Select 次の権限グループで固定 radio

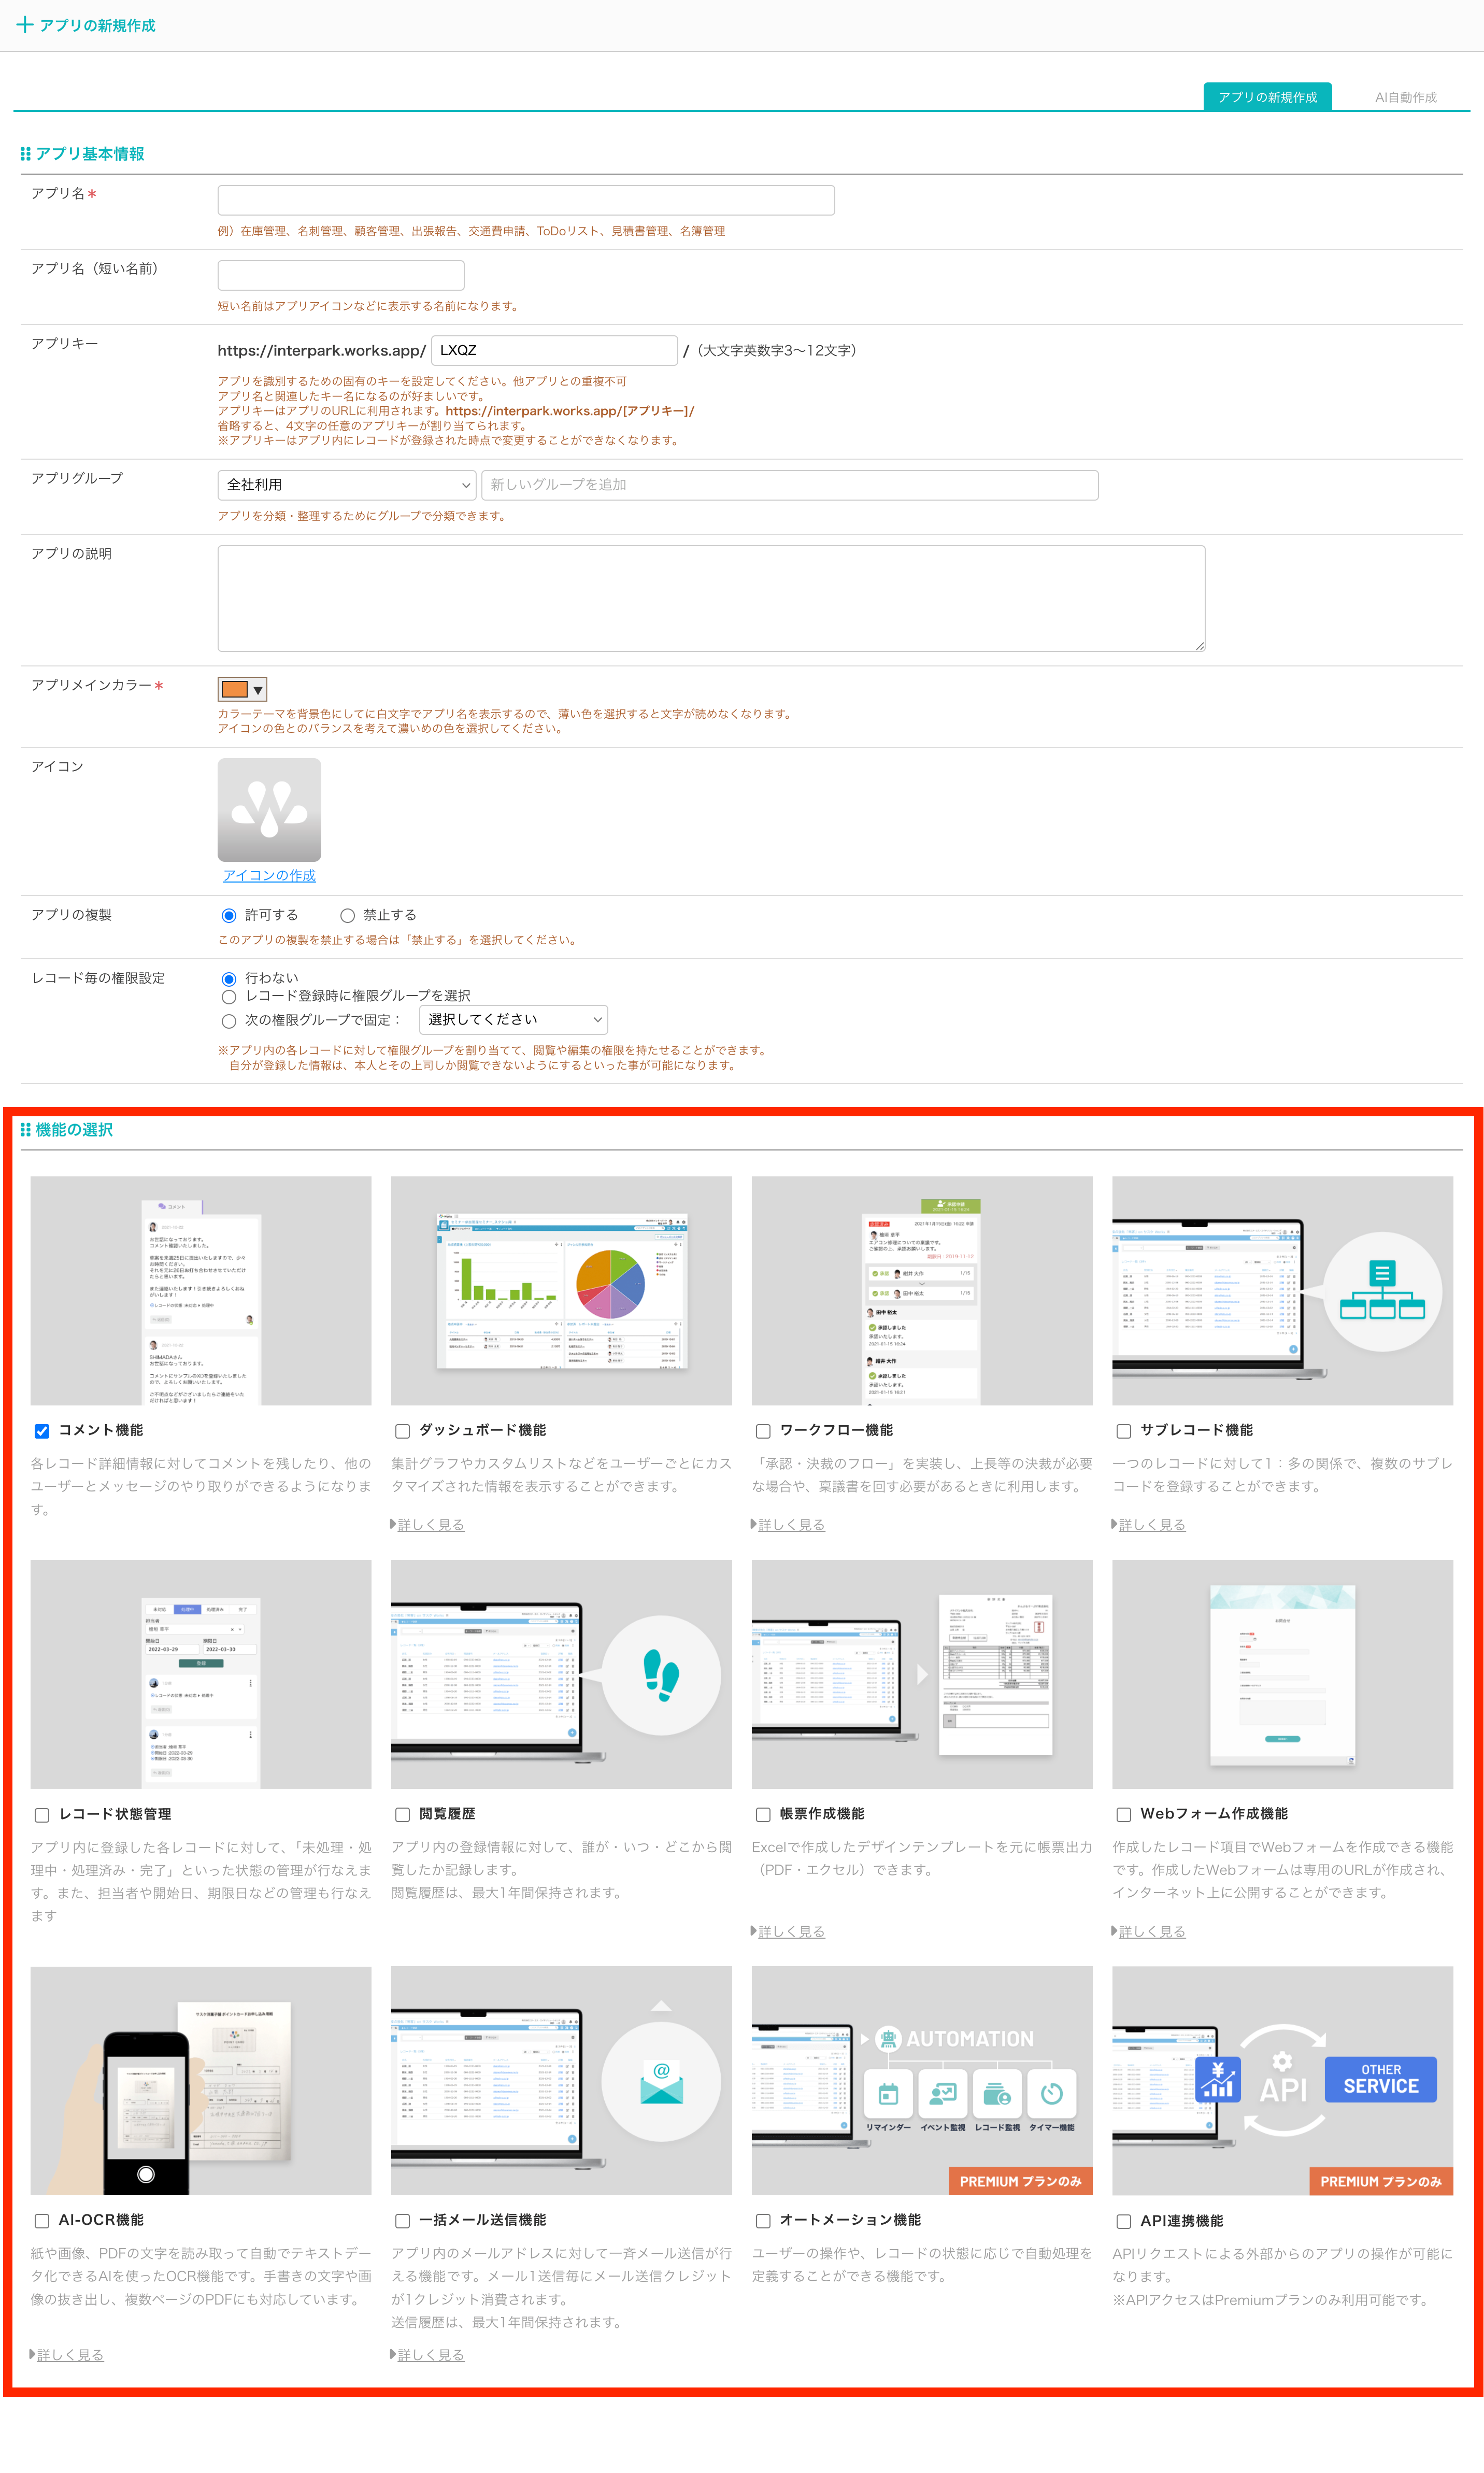(x=229, y=1021)
